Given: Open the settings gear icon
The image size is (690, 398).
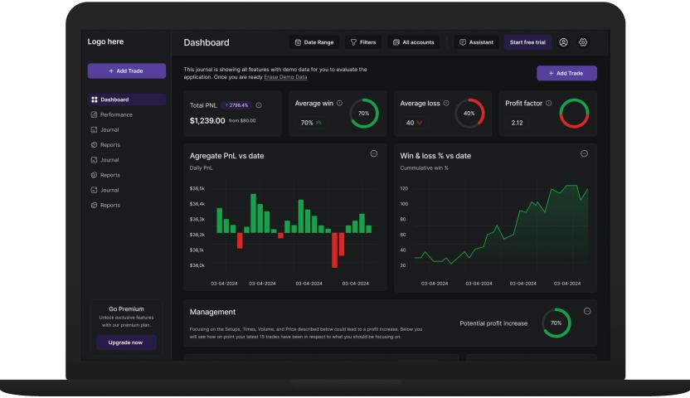Looking at the screenshot, I should click(x=583, y=42).
